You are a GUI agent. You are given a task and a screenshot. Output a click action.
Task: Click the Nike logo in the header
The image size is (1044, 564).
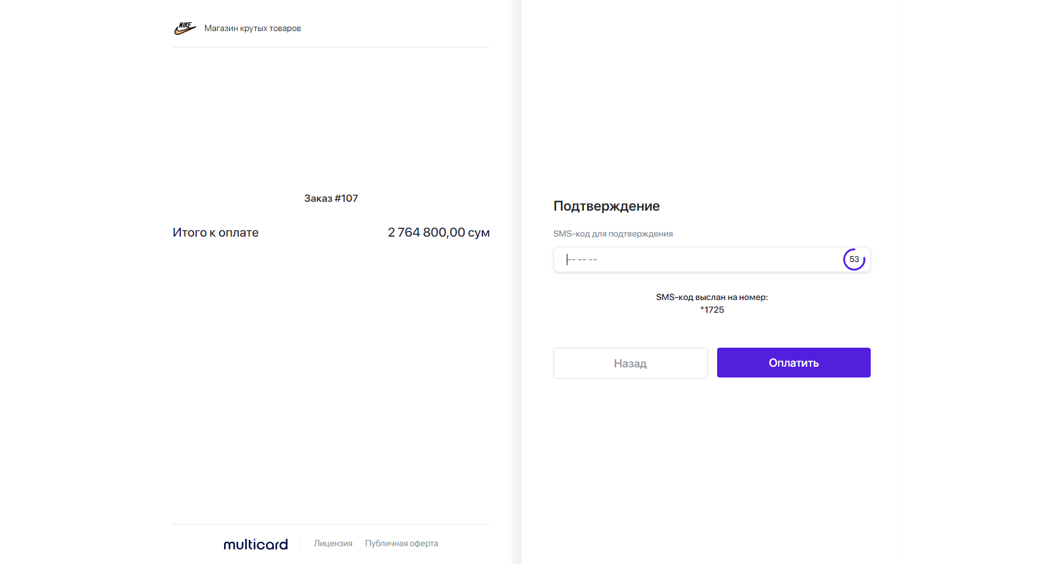click(x=185, y=28)
